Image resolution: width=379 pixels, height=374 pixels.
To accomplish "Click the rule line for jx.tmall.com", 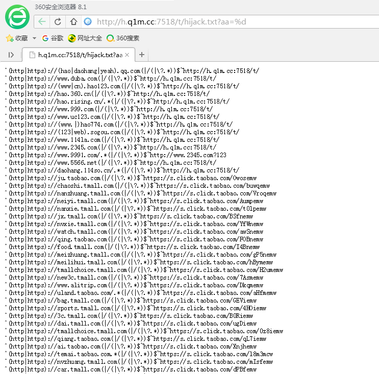I will coord(129,216).
